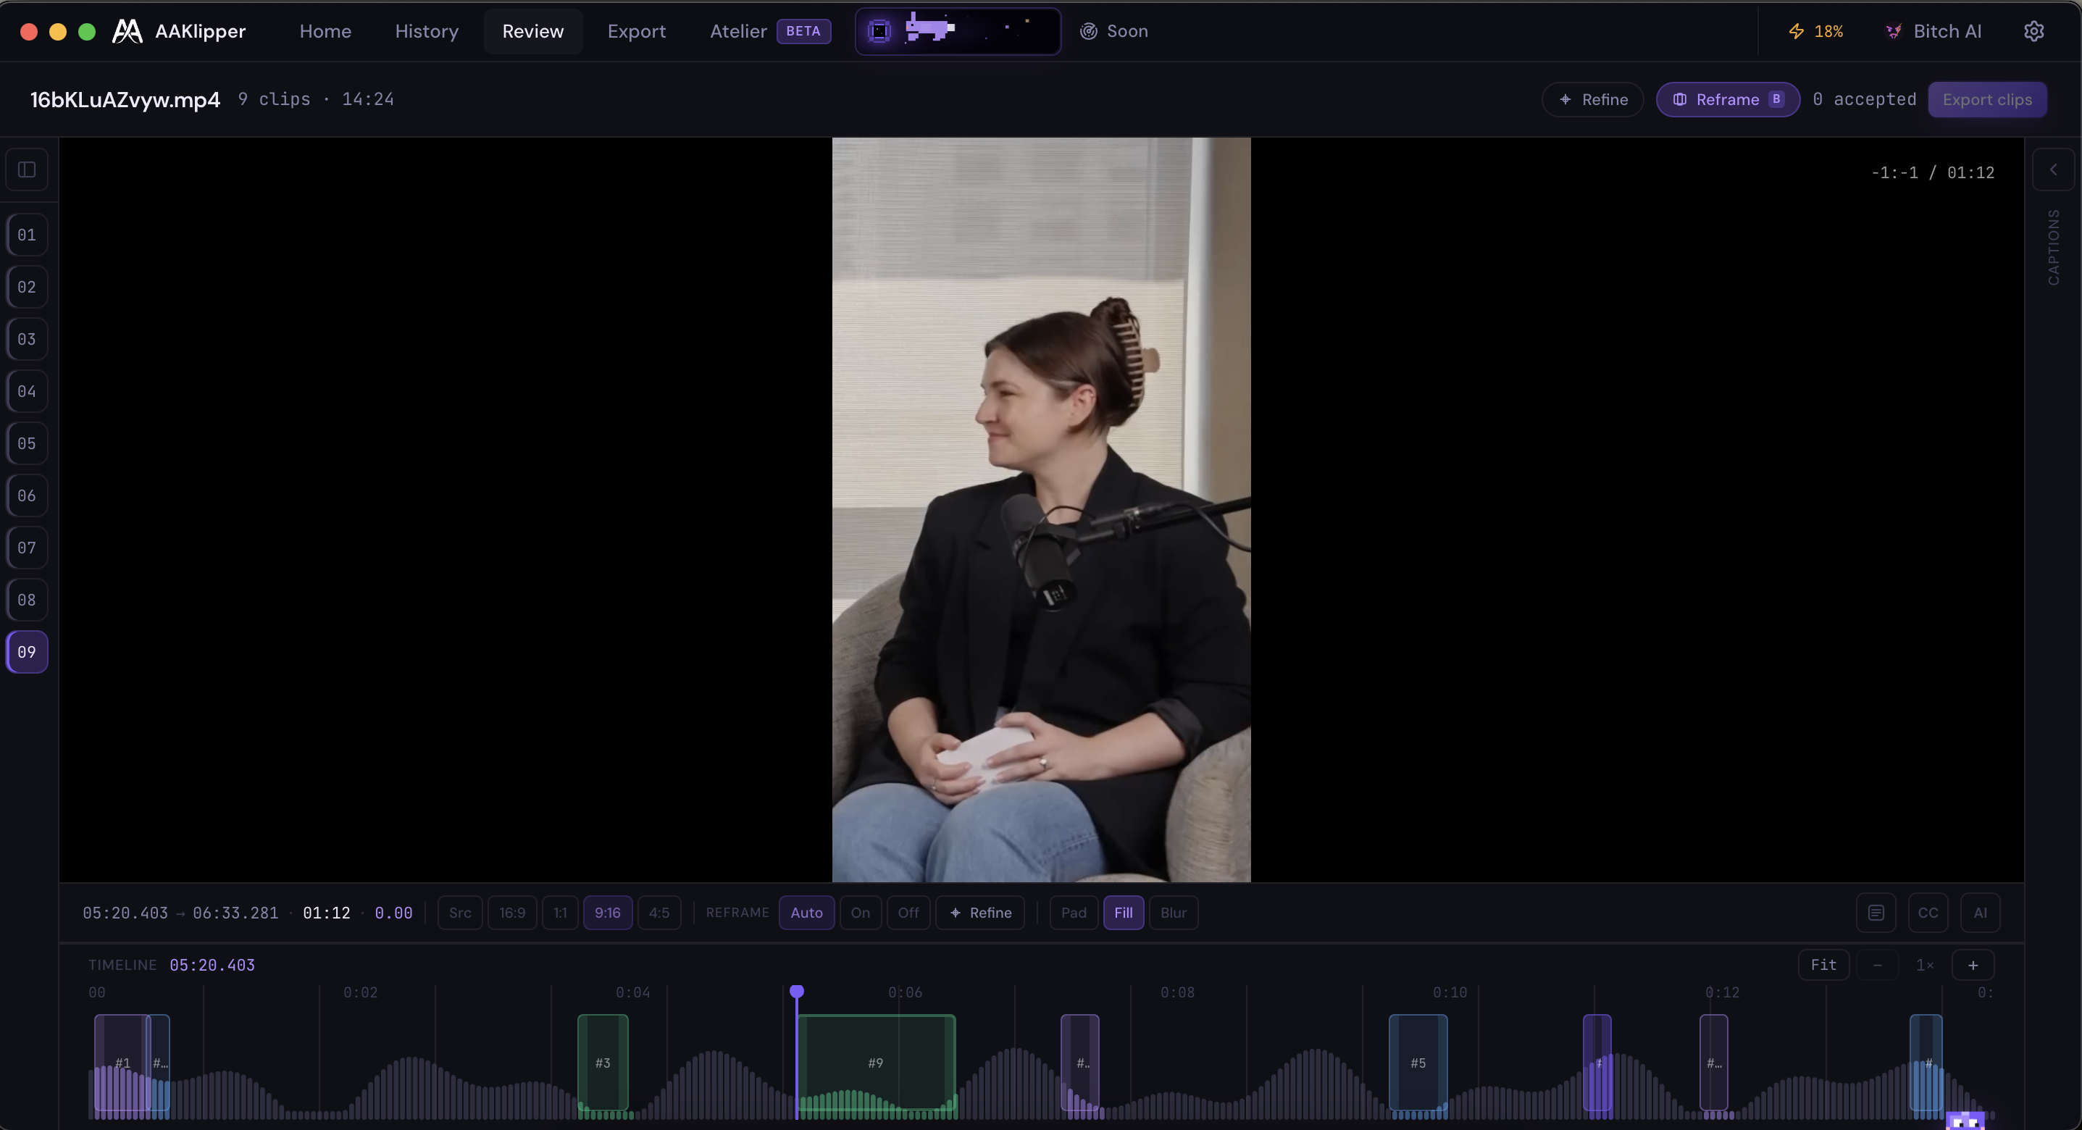Zoom in timeline with plus icon

[1973, 965]
